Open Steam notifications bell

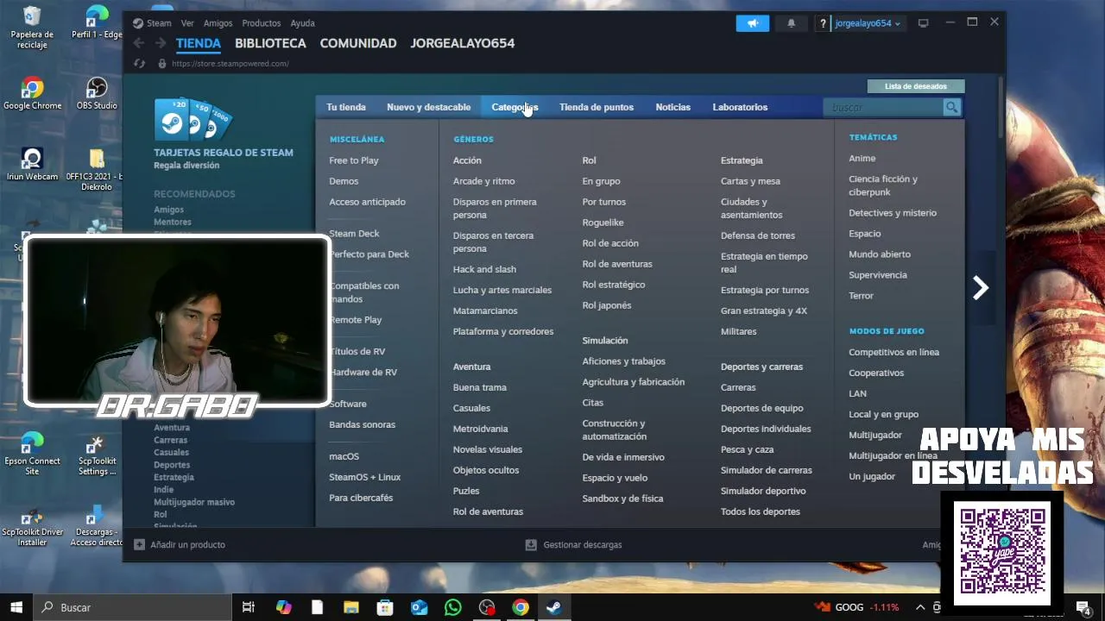click(791, 23)
